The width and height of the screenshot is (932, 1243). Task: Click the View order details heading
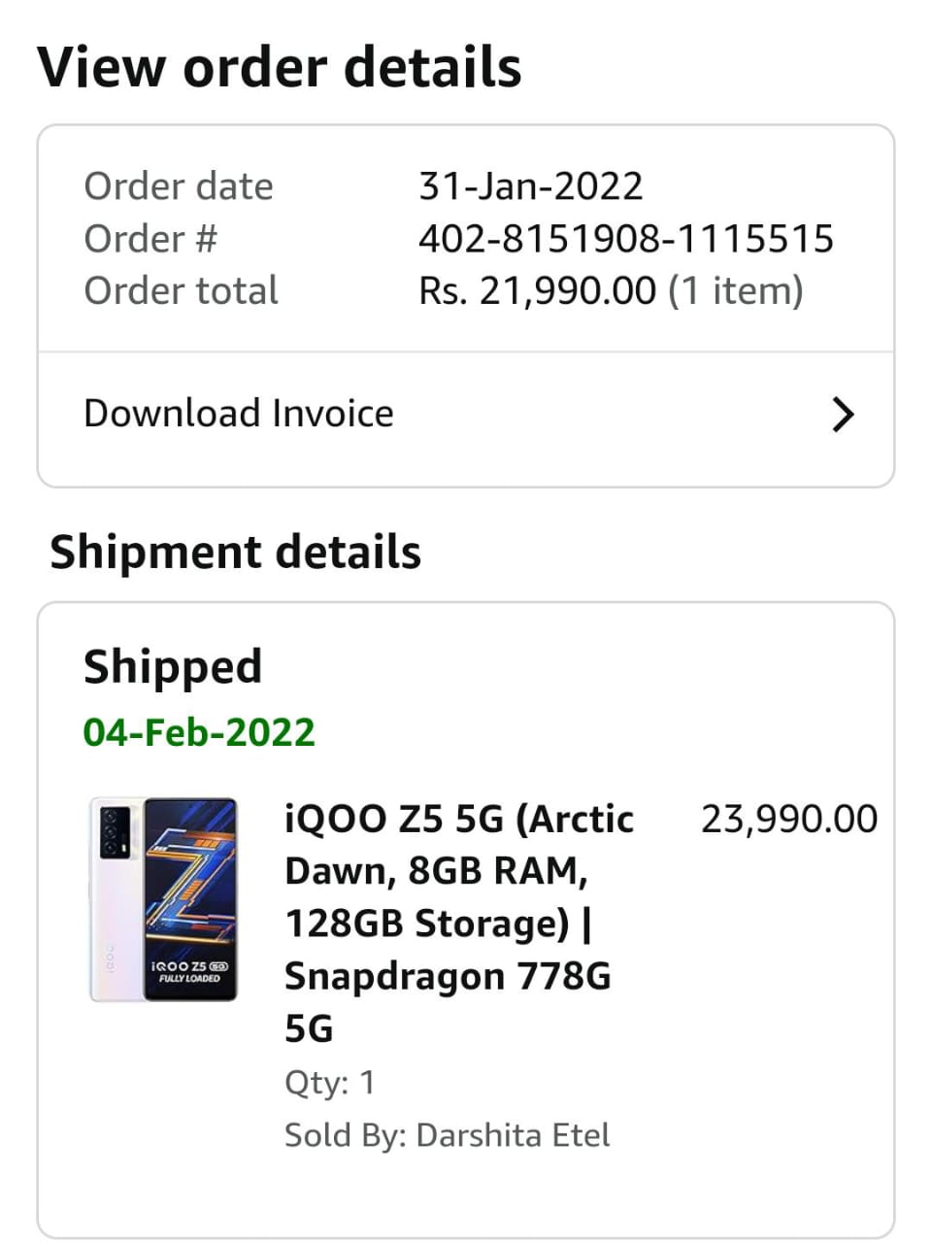pyautogui.click(x=280, y=67)
